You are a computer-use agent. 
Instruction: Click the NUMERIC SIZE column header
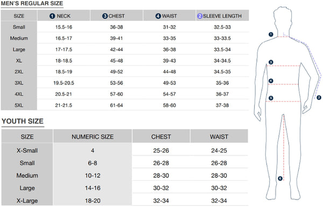coord(93,137)
